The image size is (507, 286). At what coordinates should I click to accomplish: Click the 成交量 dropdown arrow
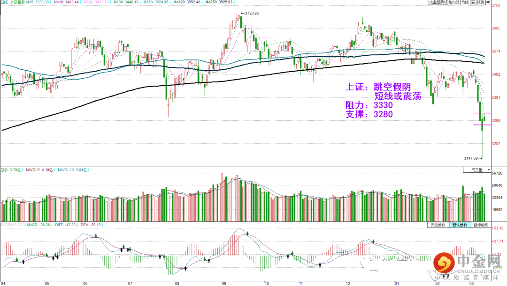coord(489,170)
